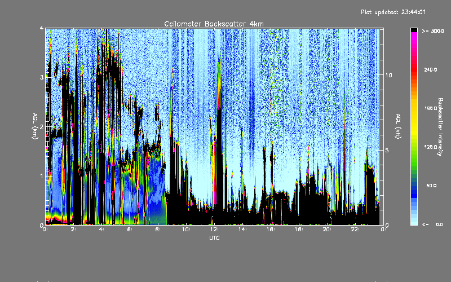
Task: Click the 5 tick on the kft axis
Action: tap(387, 150)
